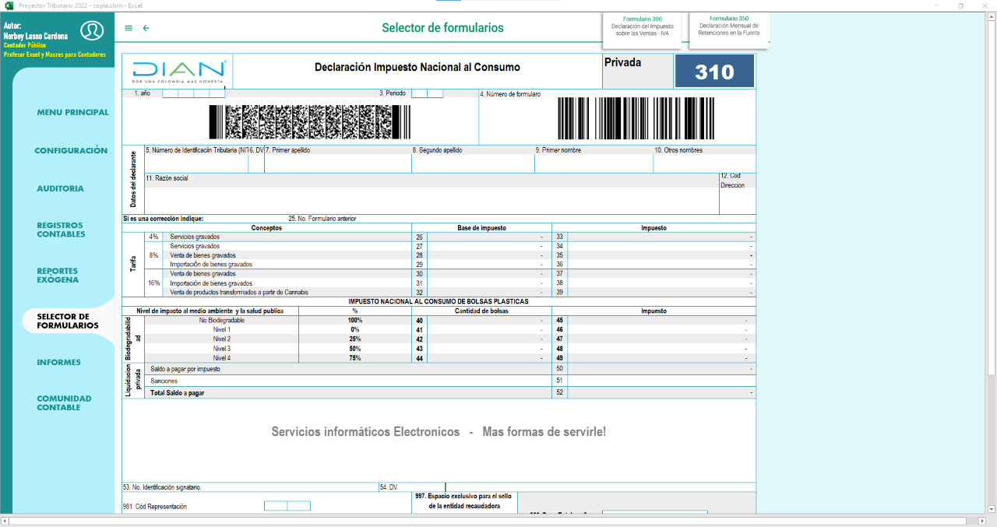Screen dimensions: 997x527
Task: Click the Primer nombre field
Action: tap(594, 163)
